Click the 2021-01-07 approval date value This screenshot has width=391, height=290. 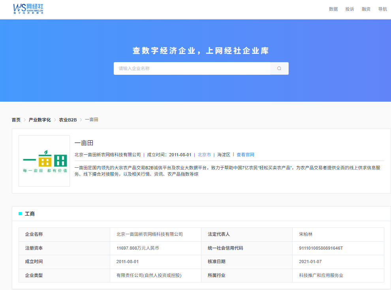310,262
